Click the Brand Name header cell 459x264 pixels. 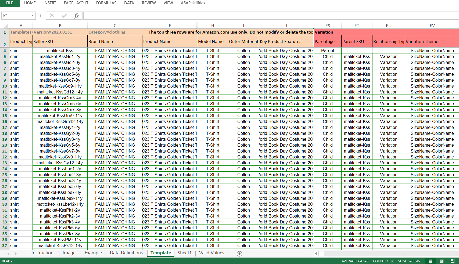point(115,41)
